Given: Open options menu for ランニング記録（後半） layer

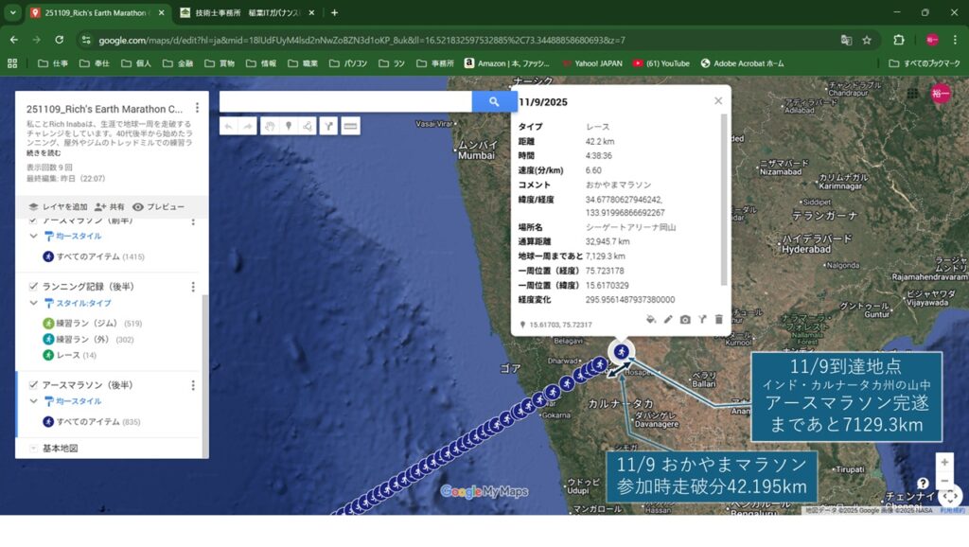Looking at the screenshot, I should click(193, 287).
